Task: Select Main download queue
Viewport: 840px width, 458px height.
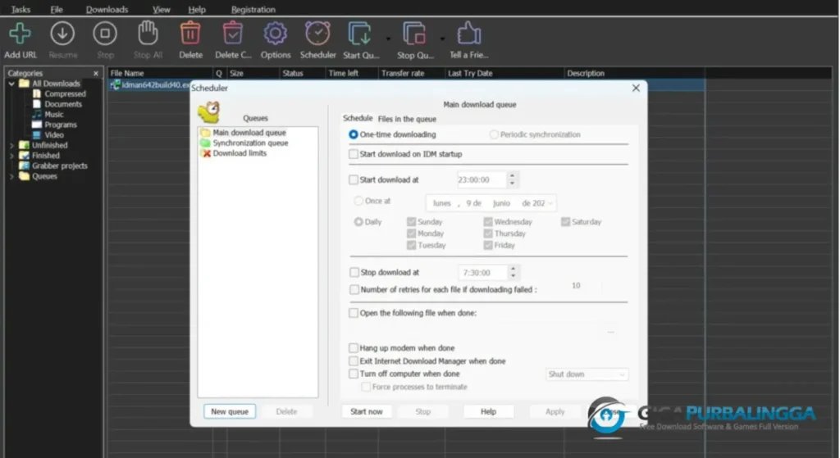Action: point(249,133)
